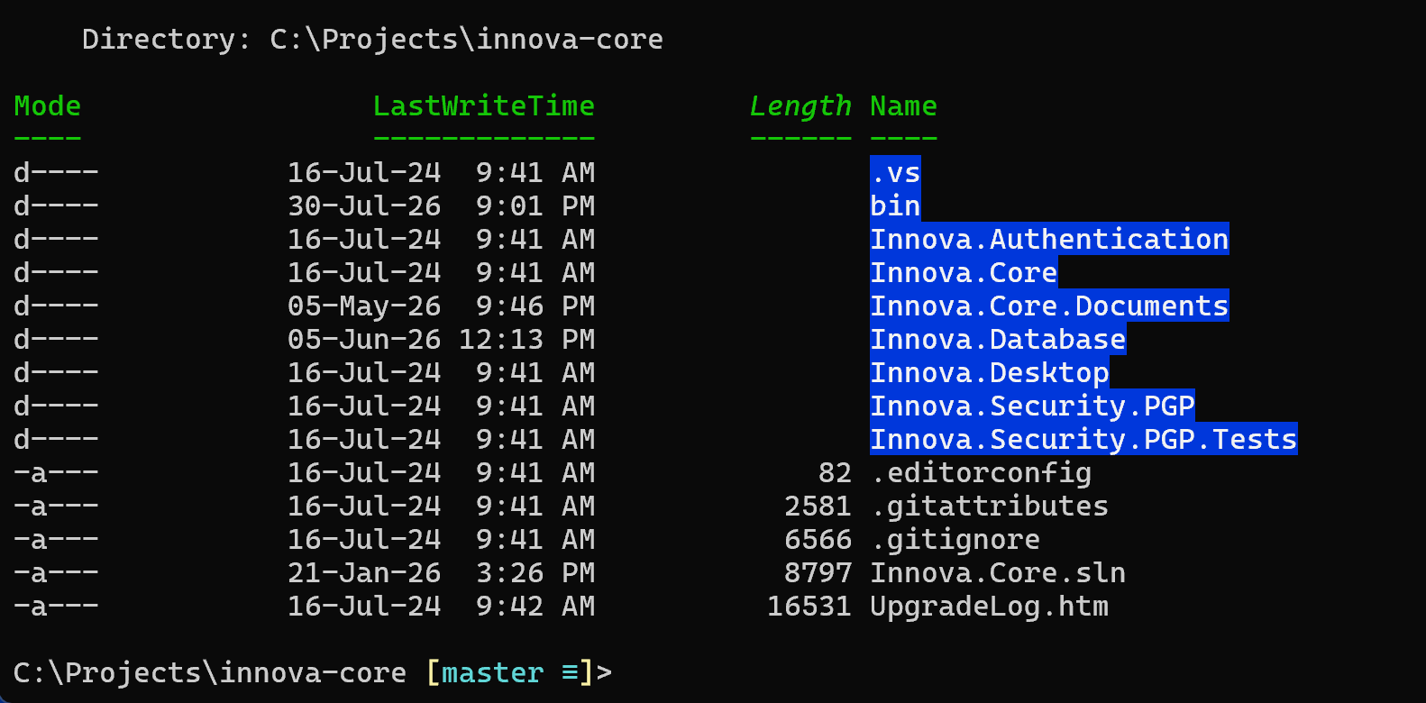Click the Innova.Core.sln file name

click(998, 572)
